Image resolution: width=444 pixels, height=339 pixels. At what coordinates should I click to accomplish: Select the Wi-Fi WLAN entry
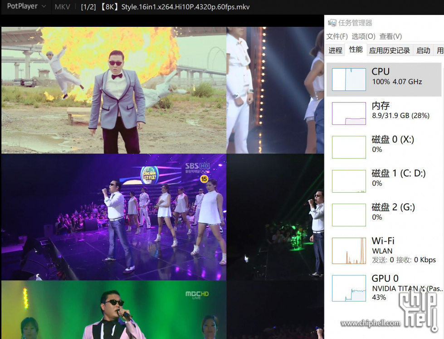(384, 250)
